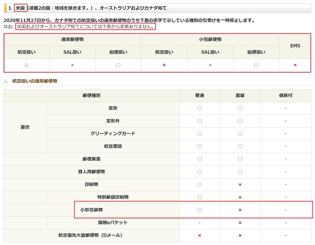Viewport: 315px width, 245px height.
Task: Click the 小形包装物 row label
Action: (91, 210)
